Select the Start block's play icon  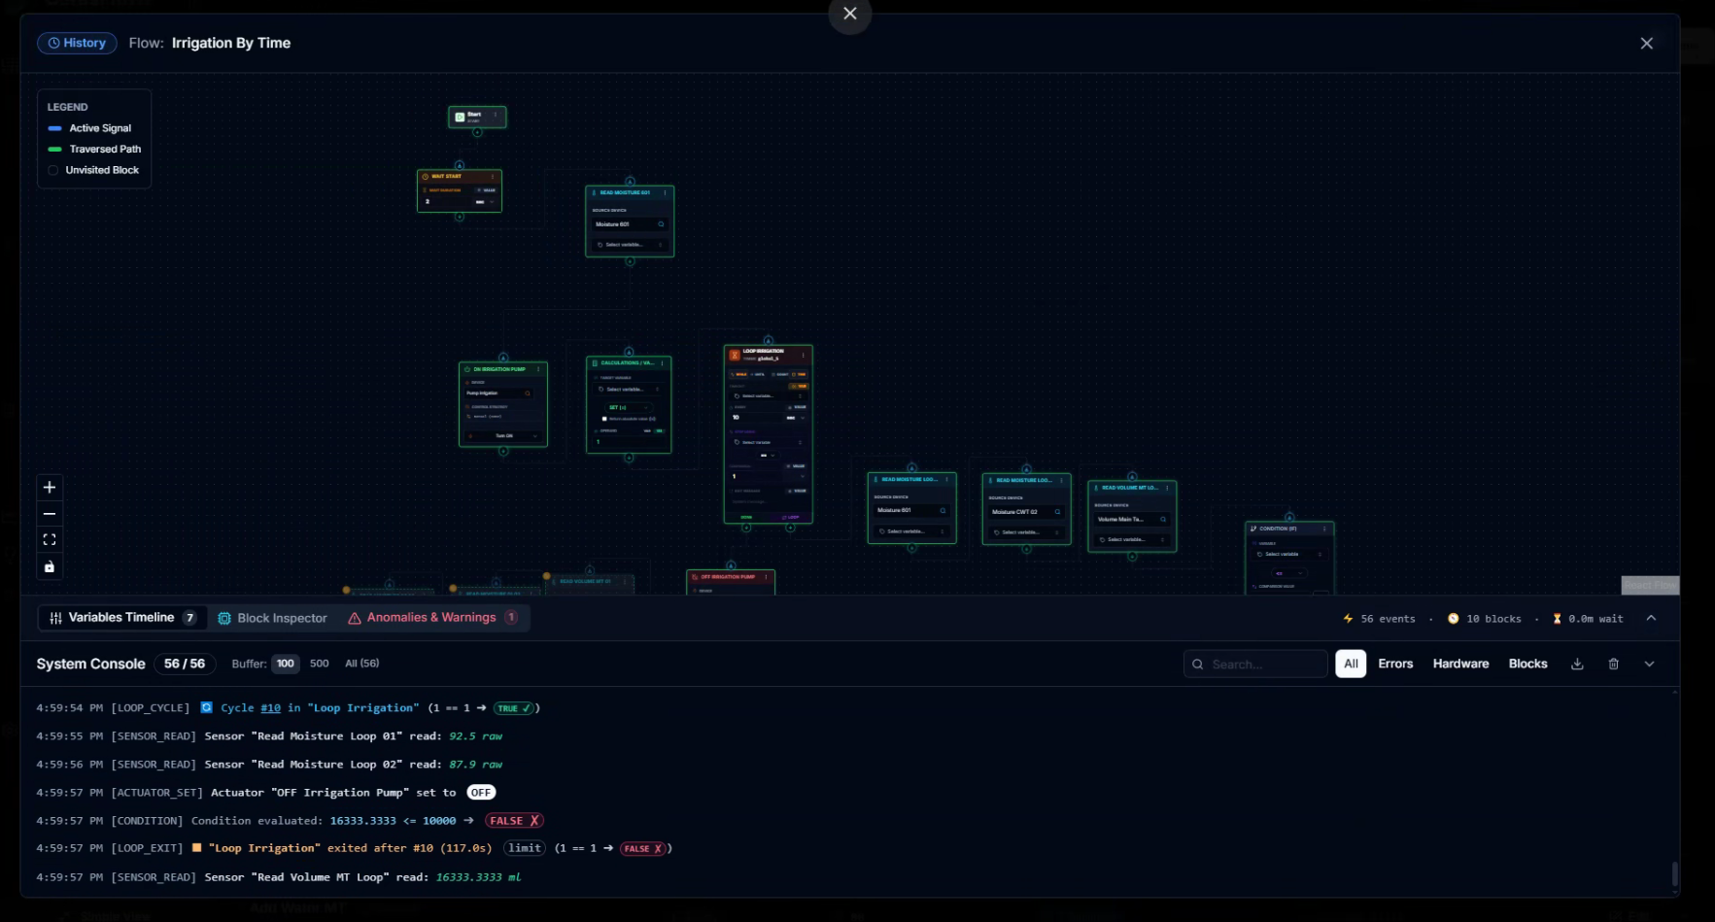(460, 118)
